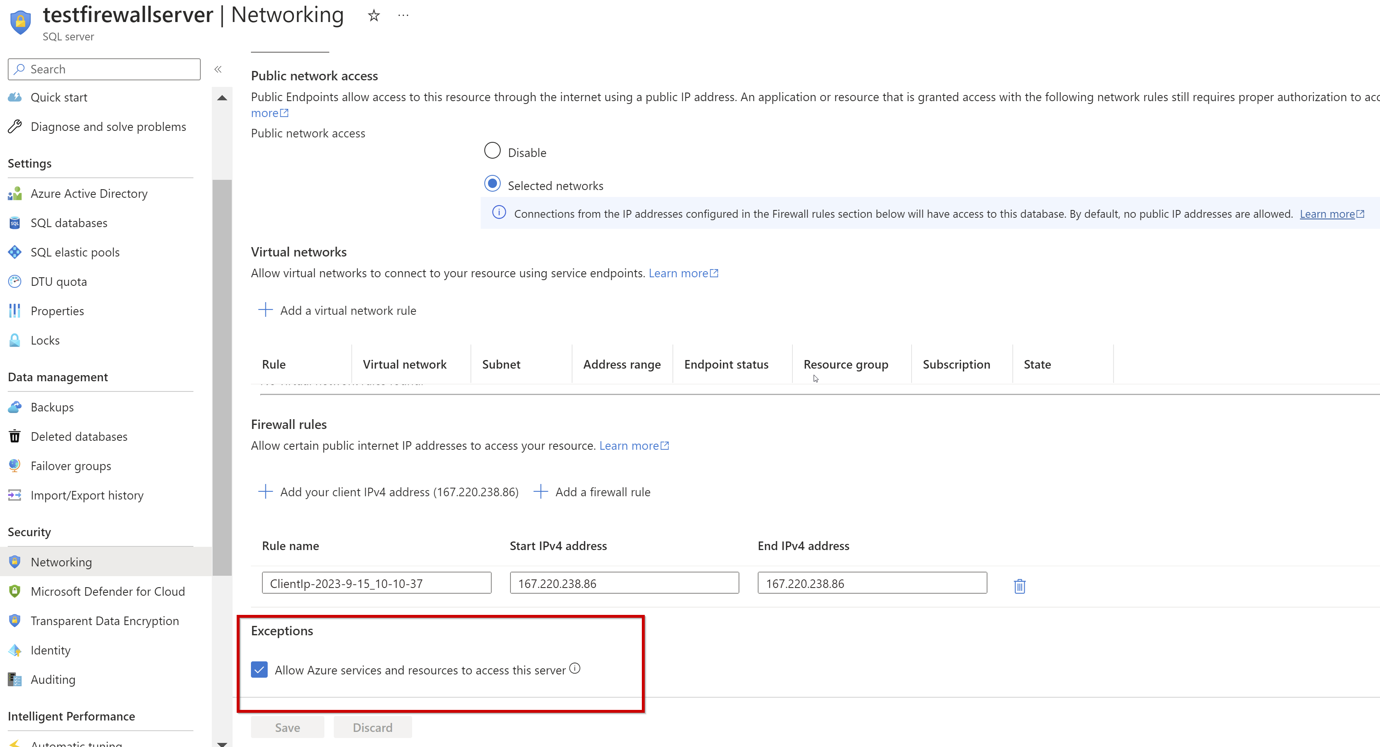Open Learn more link in Virtual networks
1380x747 pixels.
coord(683,273)
